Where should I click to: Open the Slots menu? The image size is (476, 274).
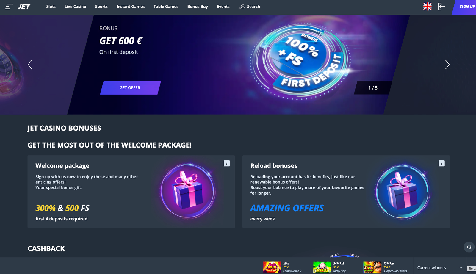51,7
